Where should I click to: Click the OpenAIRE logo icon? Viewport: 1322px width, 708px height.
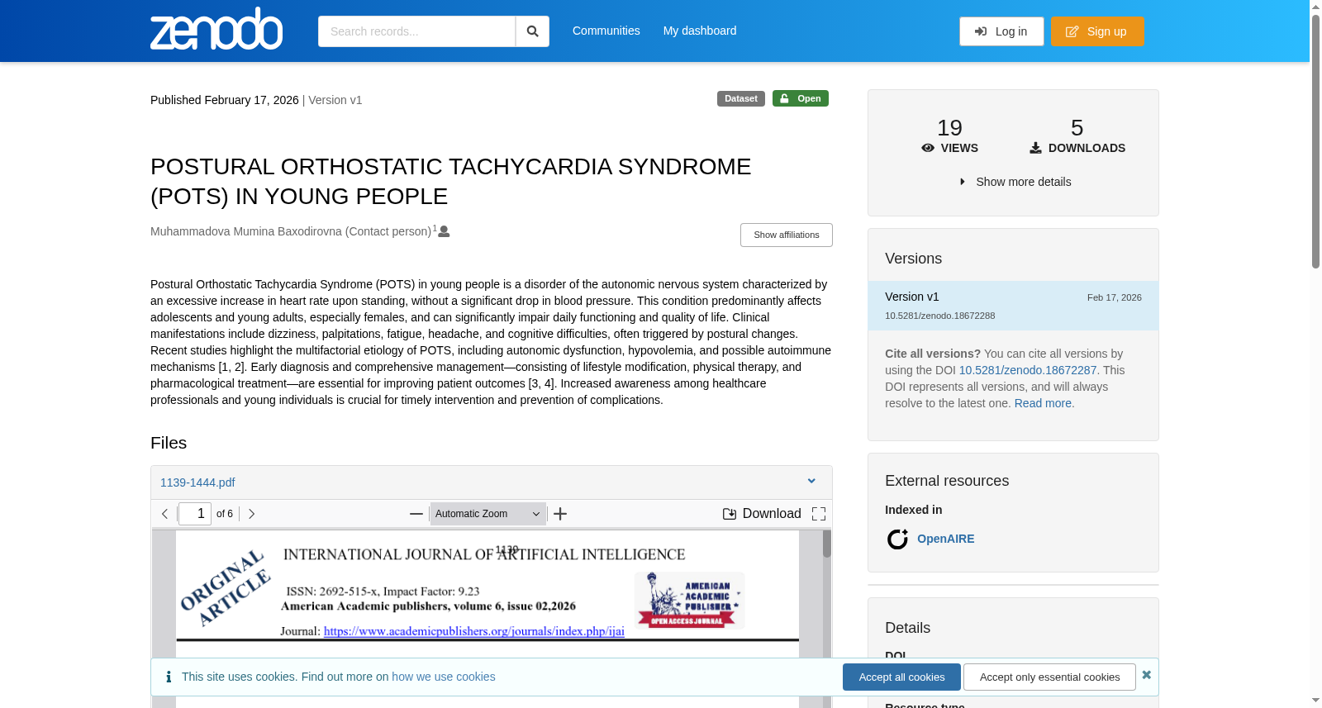(897, 539)
